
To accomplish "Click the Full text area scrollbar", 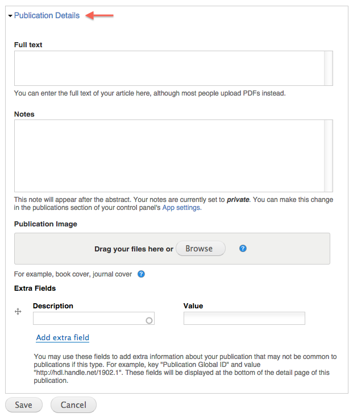I will [329, 68].
